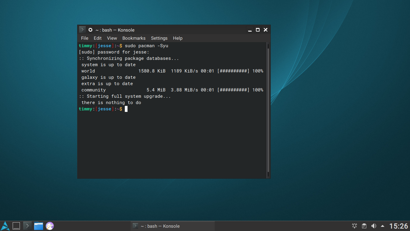This screenshot has width=410, height=231.
Task: Click the world row progress bar
Action: 233,71
